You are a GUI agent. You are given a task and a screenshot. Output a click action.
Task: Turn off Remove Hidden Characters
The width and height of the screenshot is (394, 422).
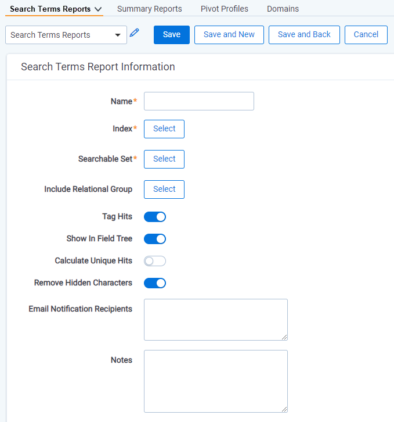[155, 283]
